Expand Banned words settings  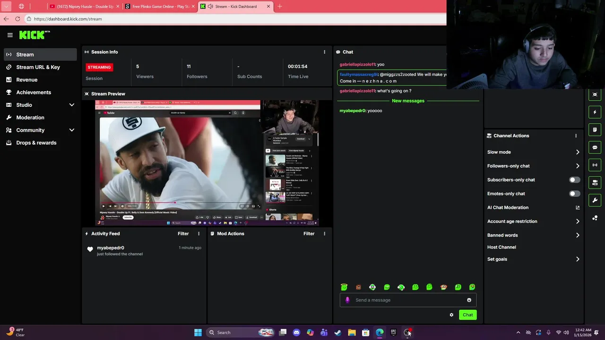(x=578, y=235)
